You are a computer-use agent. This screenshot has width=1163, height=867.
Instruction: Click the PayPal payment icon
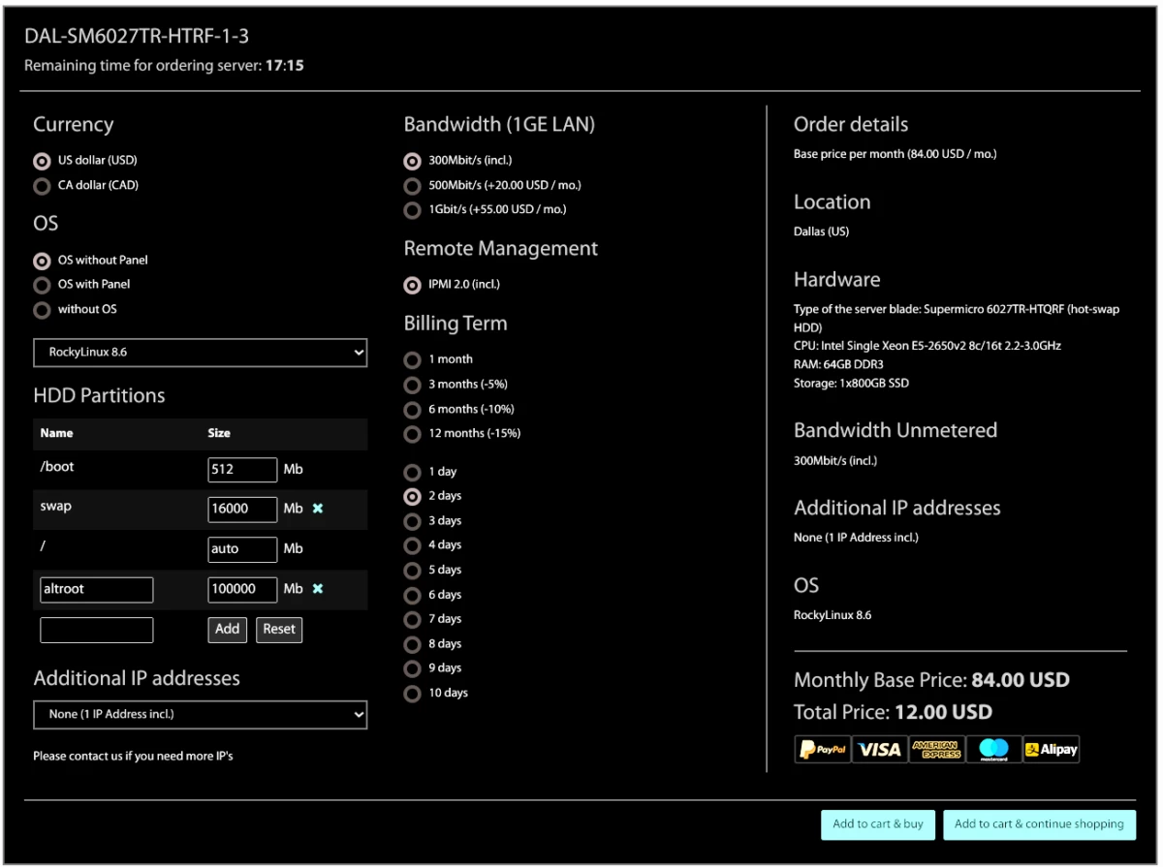pos(822,749)
